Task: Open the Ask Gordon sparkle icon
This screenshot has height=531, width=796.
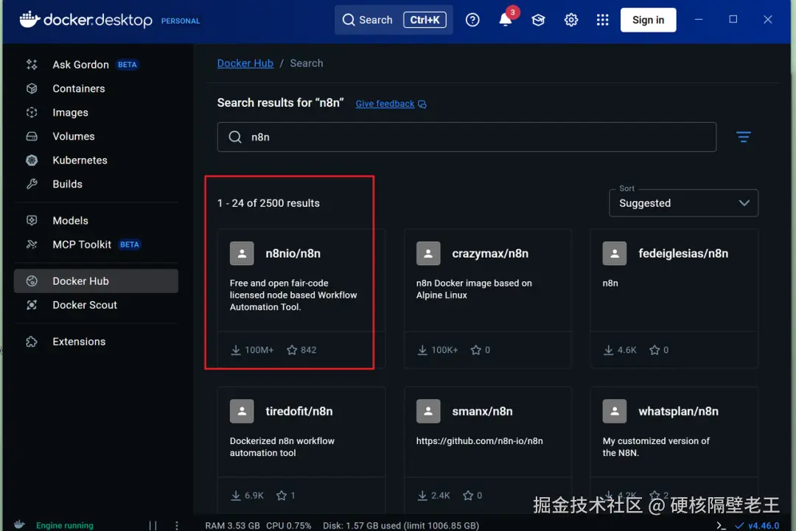Action: (32, 64)
